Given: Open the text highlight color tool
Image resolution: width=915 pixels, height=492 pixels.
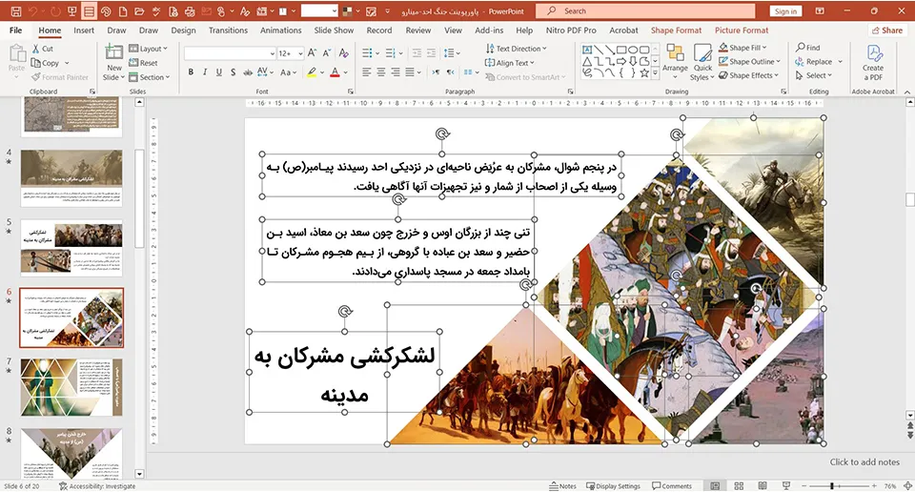Looking at the screenshot, I should click(313, 72).
